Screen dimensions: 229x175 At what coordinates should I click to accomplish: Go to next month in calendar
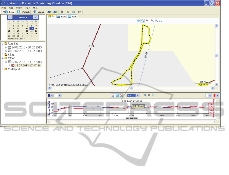point(36,17)
